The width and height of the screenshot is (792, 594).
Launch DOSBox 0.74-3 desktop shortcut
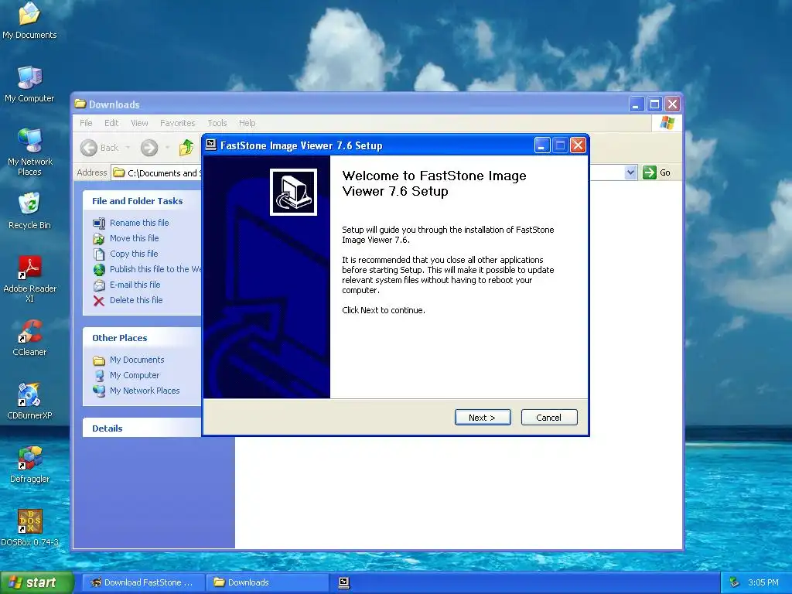pos(29,527)
